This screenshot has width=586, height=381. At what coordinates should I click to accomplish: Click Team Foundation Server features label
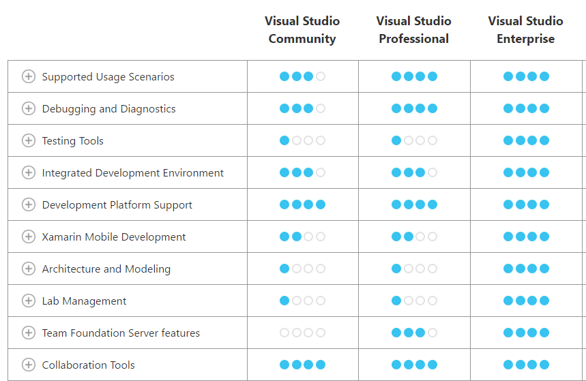tap(121, 333)
